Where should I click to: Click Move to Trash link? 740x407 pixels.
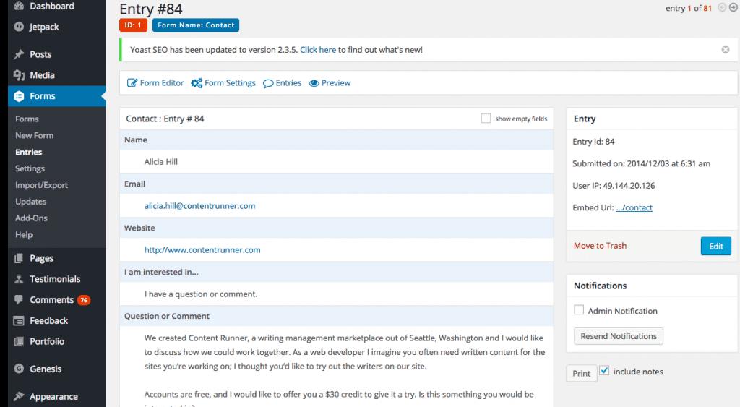[601, 246]
